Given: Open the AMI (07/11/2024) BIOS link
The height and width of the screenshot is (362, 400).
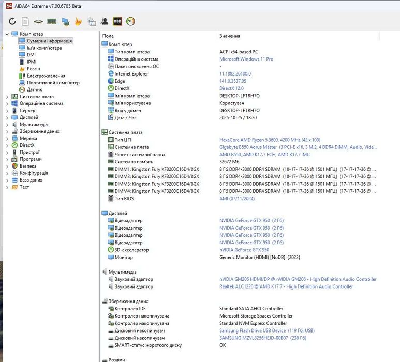Looking at the screenshot, I should click(236, 199).
